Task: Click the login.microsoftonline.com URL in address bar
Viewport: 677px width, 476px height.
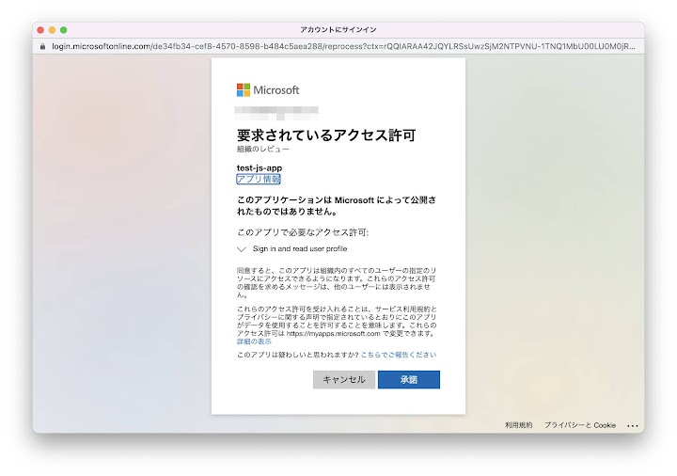Action: coord(343,46)
